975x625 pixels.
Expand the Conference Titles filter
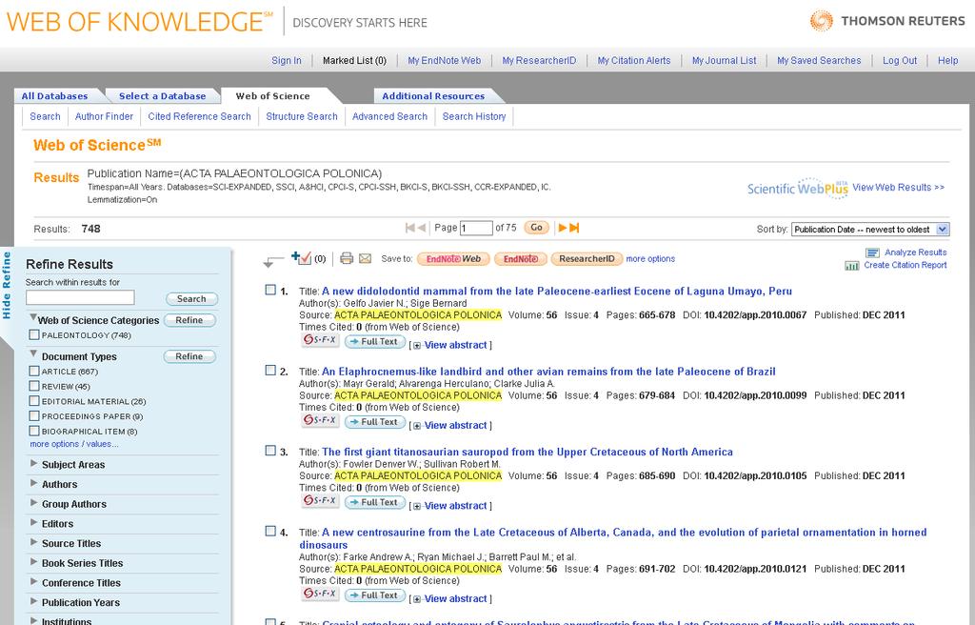coord(33,581)
